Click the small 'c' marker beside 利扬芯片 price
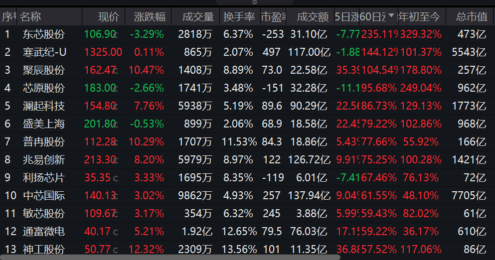The width and height of the screenshot is (495, 260). tap(116, 178)
